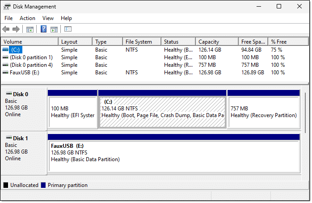Screen dimensions: 312x203
Task: Click the (C:) volume drive icon
Action: tap(5, 49)
